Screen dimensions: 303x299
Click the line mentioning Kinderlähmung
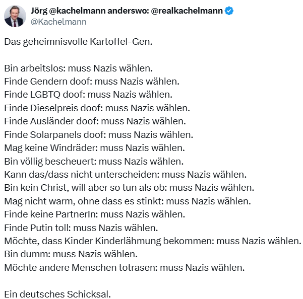[153, 241]
